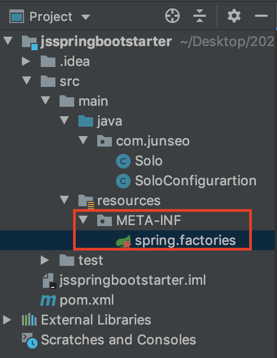The image size is (277, 358).
Task: Open the Project view dropdown arrow
Action: coord(86,17)
